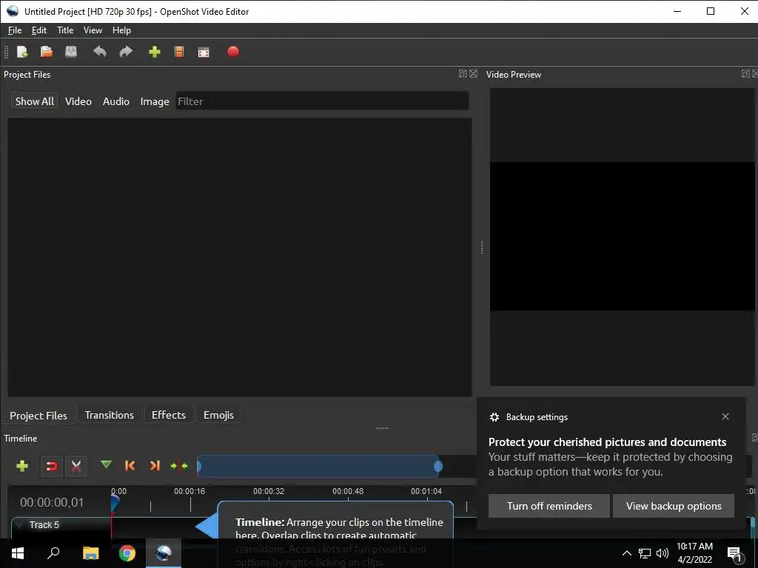Dismiss the Backup settings notification

[725, 416]
